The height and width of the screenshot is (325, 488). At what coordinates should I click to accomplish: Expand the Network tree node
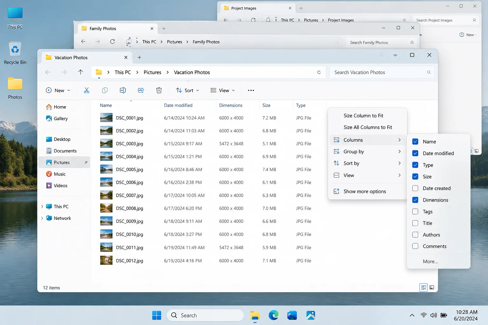(x=42, y=218)
